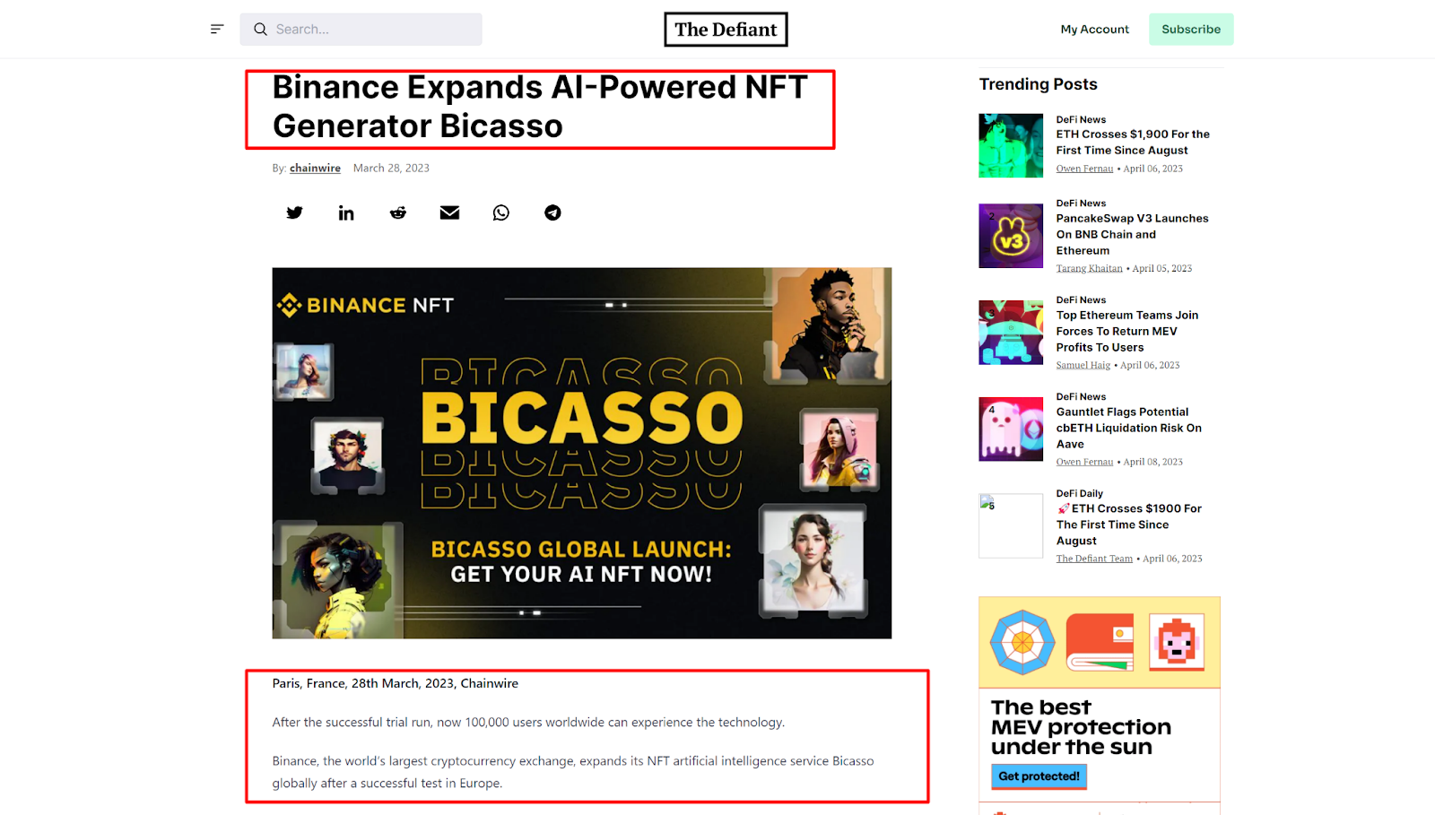This screenshot has width=1435, height=815.
Task: Open Top Ethereum Teams MEV post thumbnail
Action: (1011, 333)
